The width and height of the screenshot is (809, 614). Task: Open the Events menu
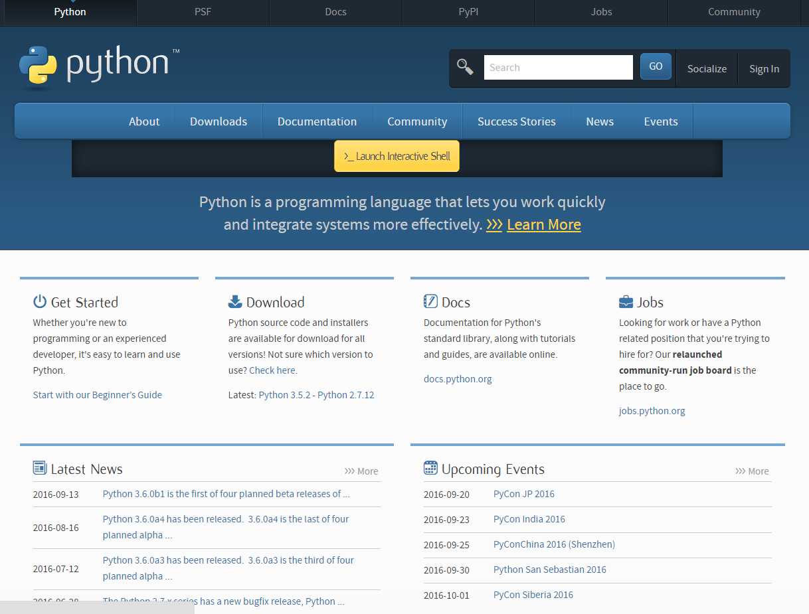[661, 121]
